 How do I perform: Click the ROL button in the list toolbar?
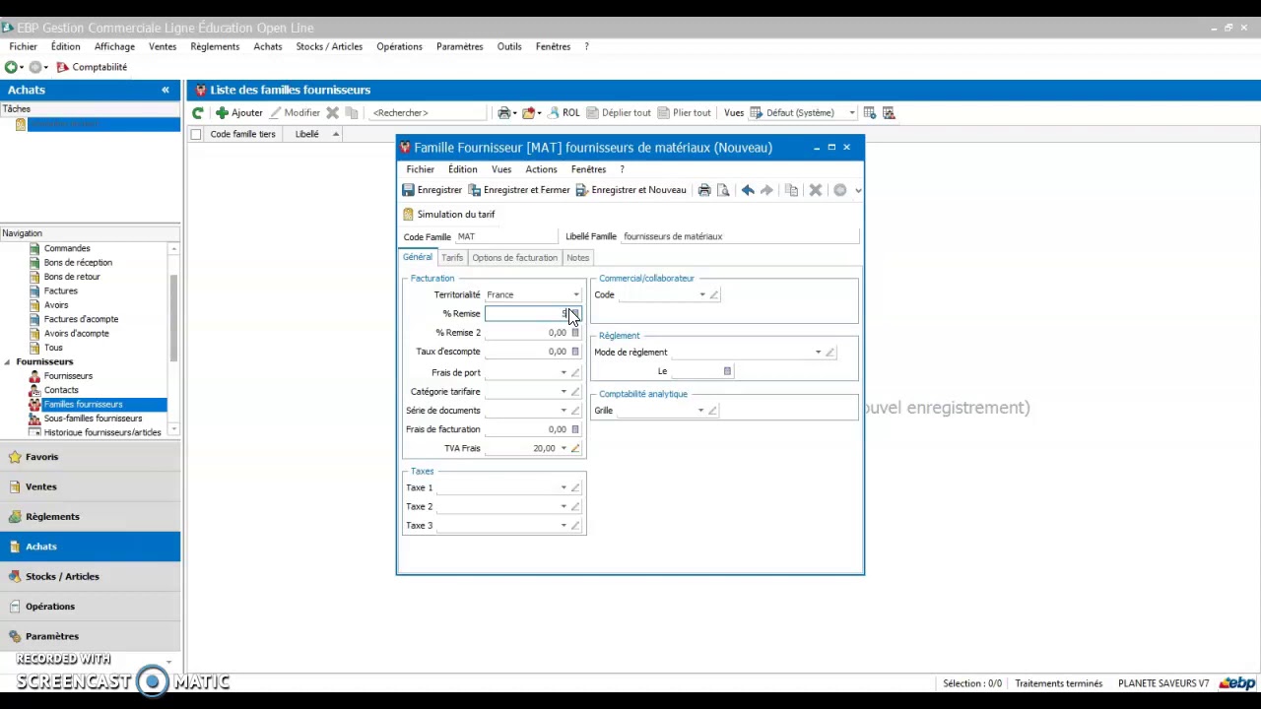pos(564,112)
